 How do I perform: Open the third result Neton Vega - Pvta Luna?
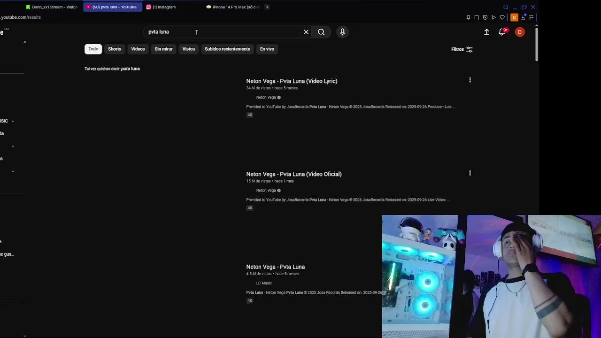[276, 267]
